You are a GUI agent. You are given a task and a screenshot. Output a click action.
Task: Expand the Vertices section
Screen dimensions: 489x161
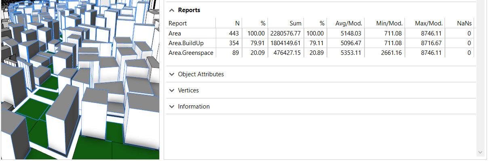pyautogui.click(x=172, y=90)
